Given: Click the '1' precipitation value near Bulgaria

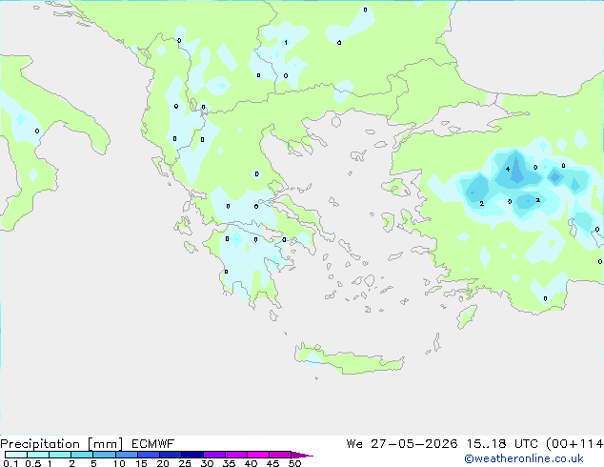Looking at the screenshot, I should click(286, 42).
